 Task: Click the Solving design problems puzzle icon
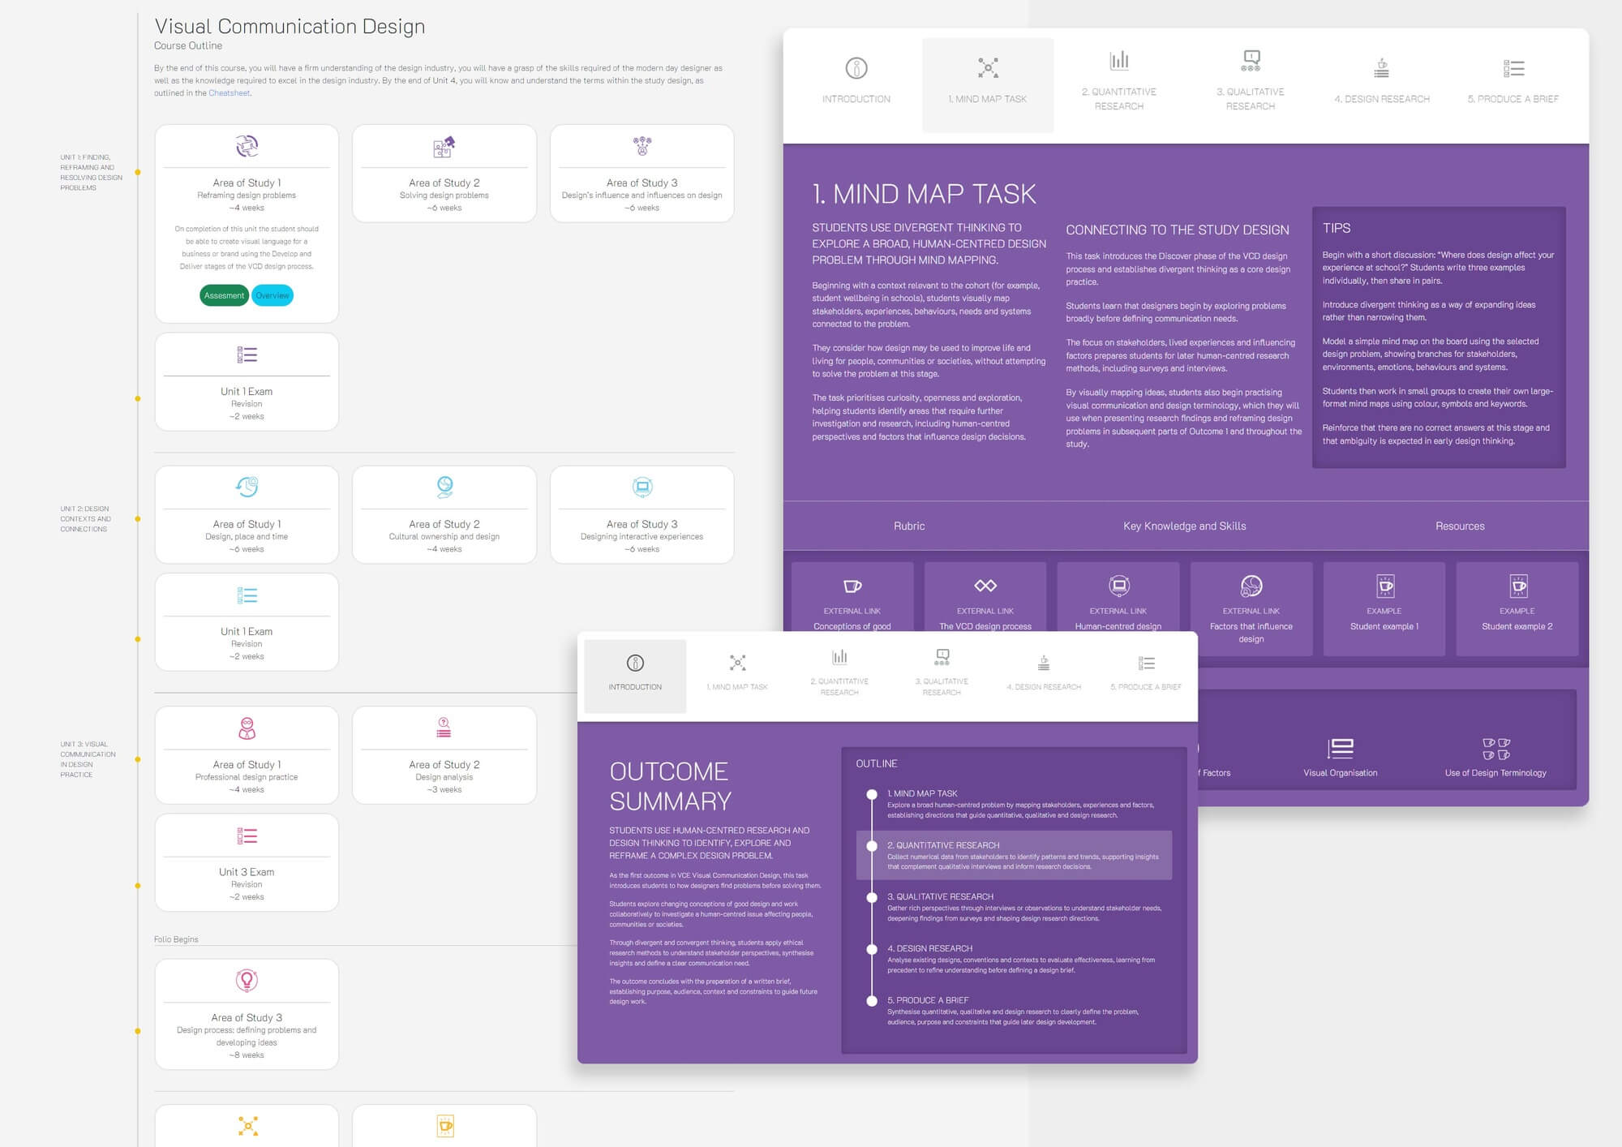tap(444, 147)
